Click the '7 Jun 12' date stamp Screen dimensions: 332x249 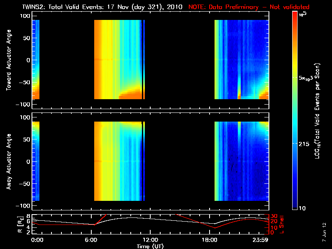pos(325,232)
